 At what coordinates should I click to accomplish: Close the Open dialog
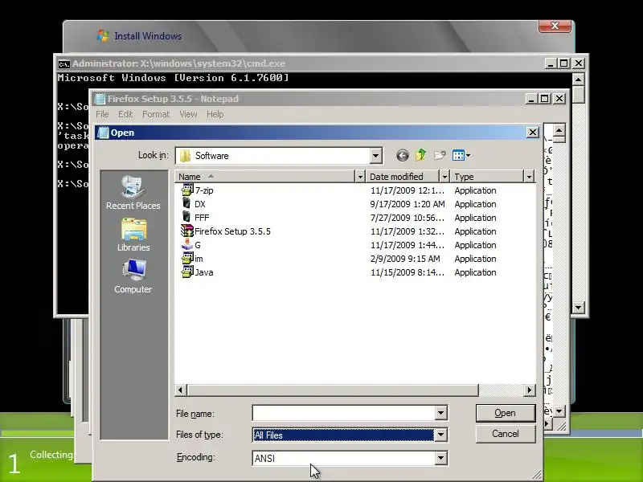point(532,133)
